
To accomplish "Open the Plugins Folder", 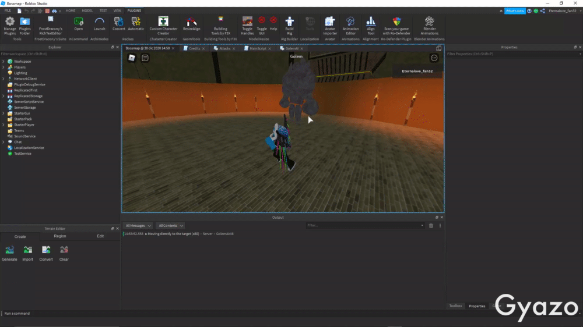I will pos(25,26).
